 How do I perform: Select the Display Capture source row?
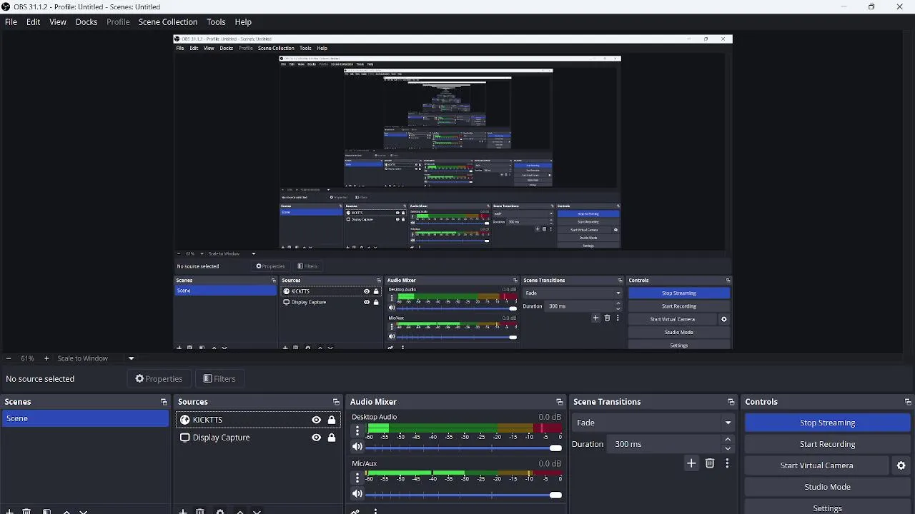tap(258, 438)
